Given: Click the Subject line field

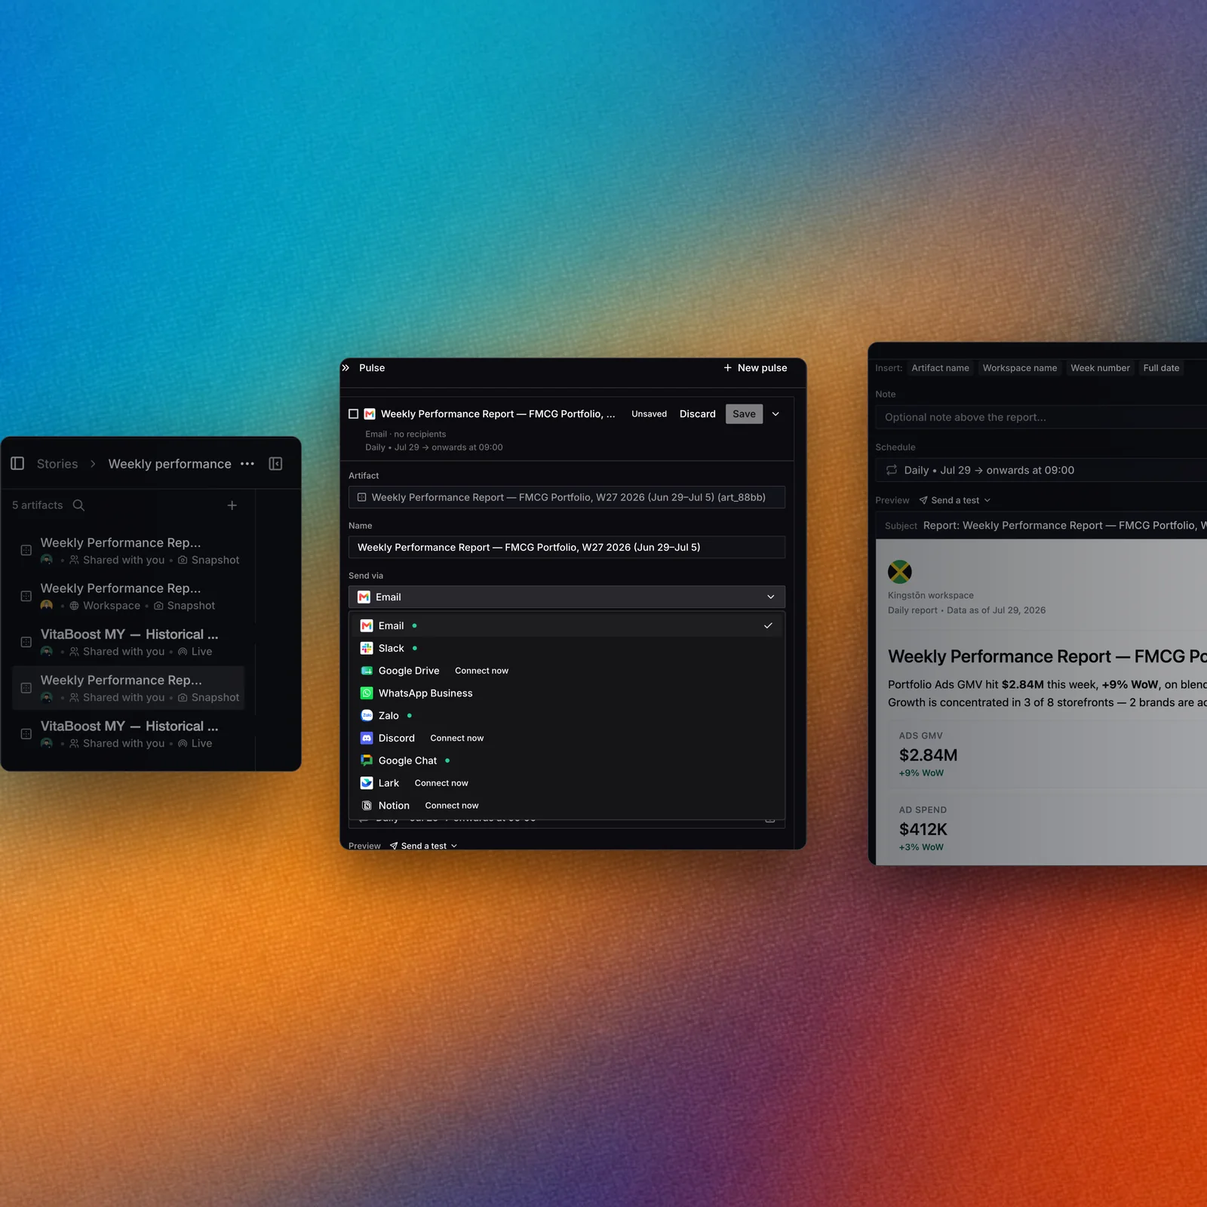Looking at the screenshot, I should click(1041, 526).
